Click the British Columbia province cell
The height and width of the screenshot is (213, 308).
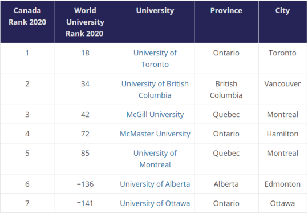(x=226, y=90)
